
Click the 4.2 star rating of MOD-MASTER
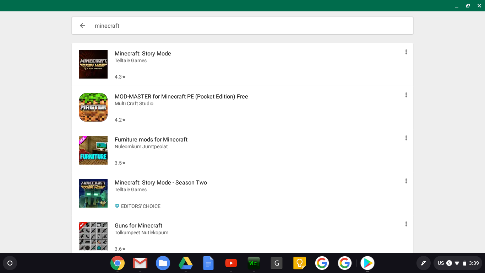[x=120, y=120]
